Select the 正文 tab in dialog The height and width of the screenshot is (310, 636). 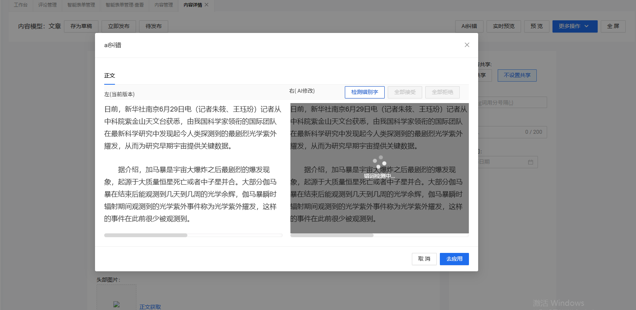pos(110,75)
